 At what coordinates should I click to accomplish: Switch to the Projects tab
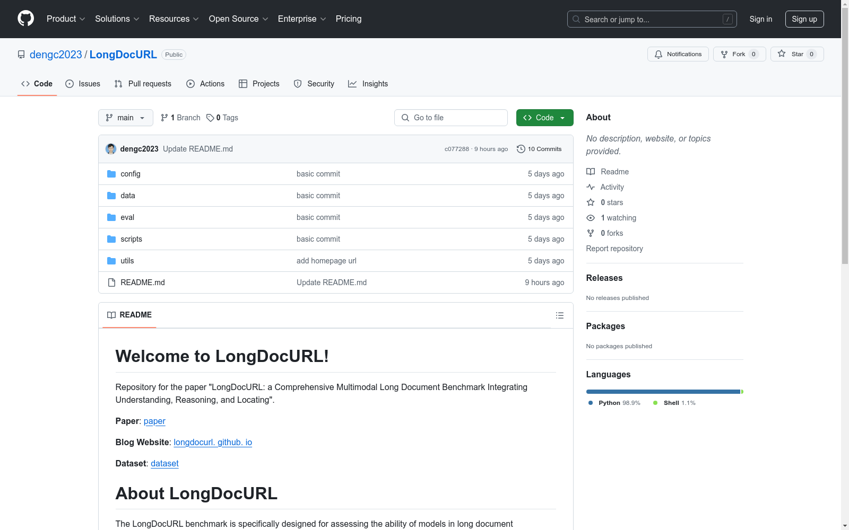[x=259, y=84]
